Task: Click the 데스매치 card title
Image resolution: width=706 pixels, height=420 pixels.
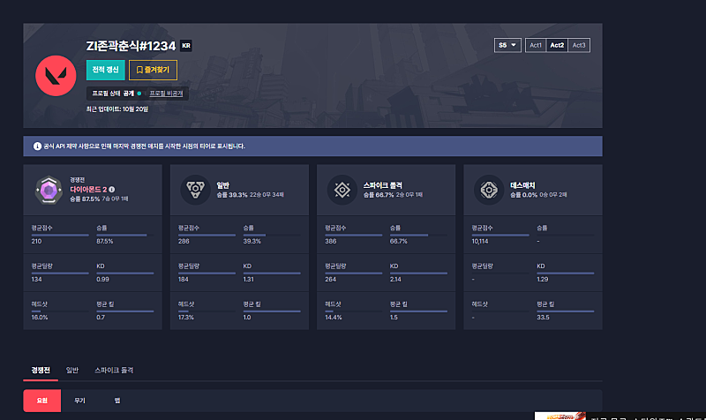Action: tap(522, 185)
